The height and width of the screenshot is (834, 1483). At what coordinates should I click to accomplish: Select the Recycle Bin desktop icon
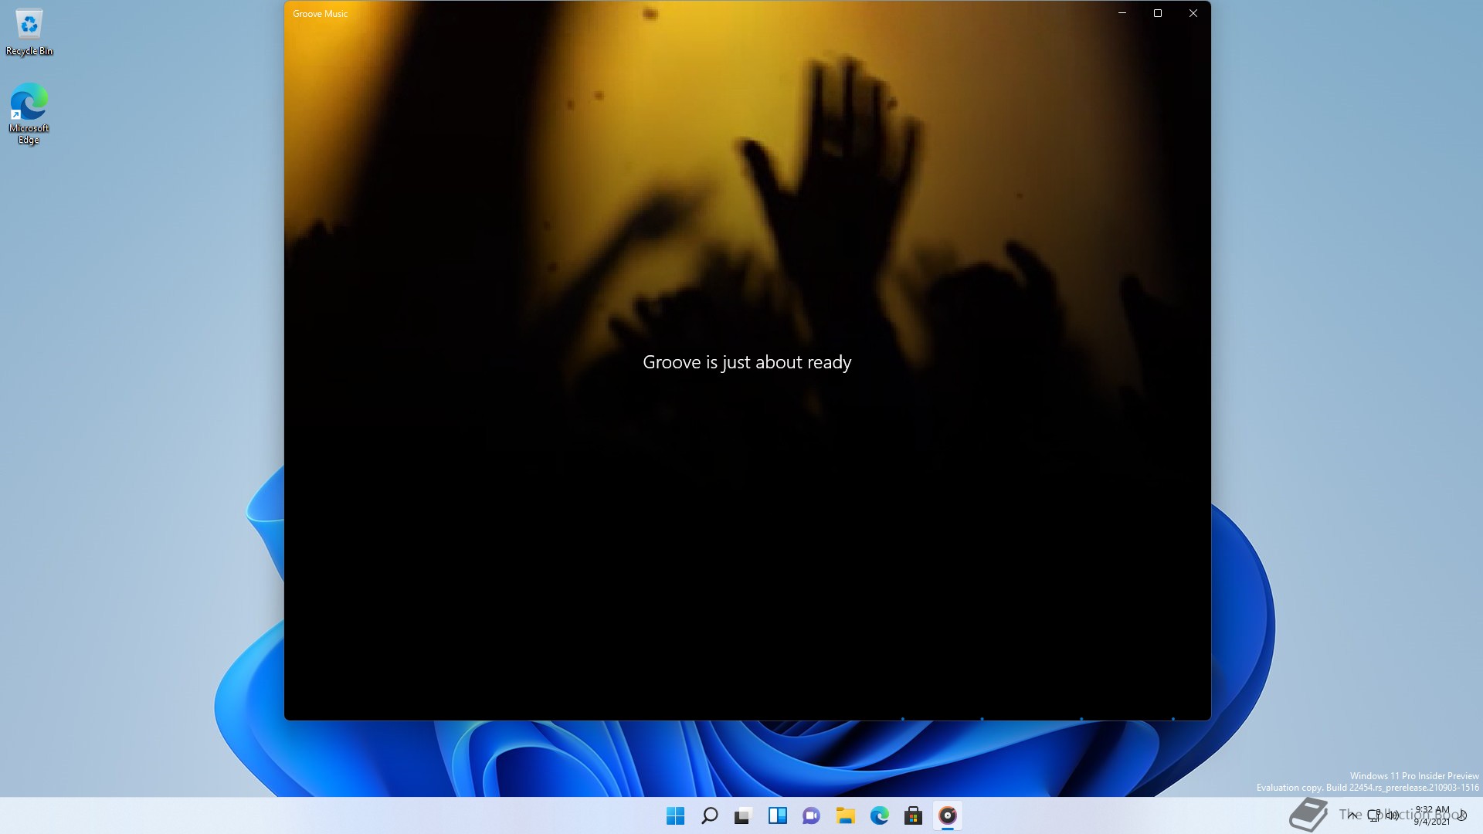pos(29,32)
